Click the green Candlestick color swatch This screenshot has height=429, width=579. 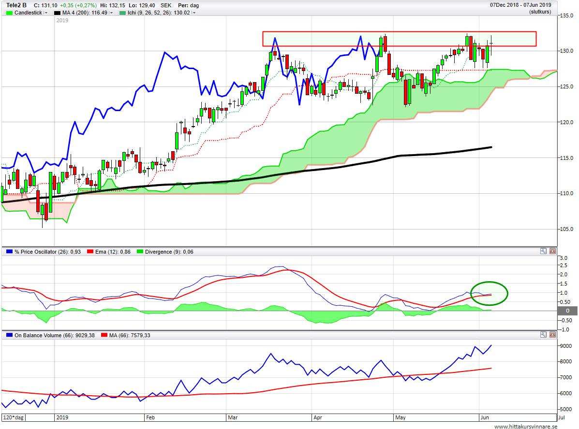coord(9,13)
